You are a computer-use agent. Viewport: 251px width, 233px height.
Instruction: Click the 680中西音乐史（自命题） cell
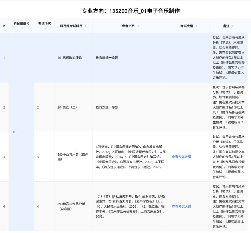pos(73,157)
